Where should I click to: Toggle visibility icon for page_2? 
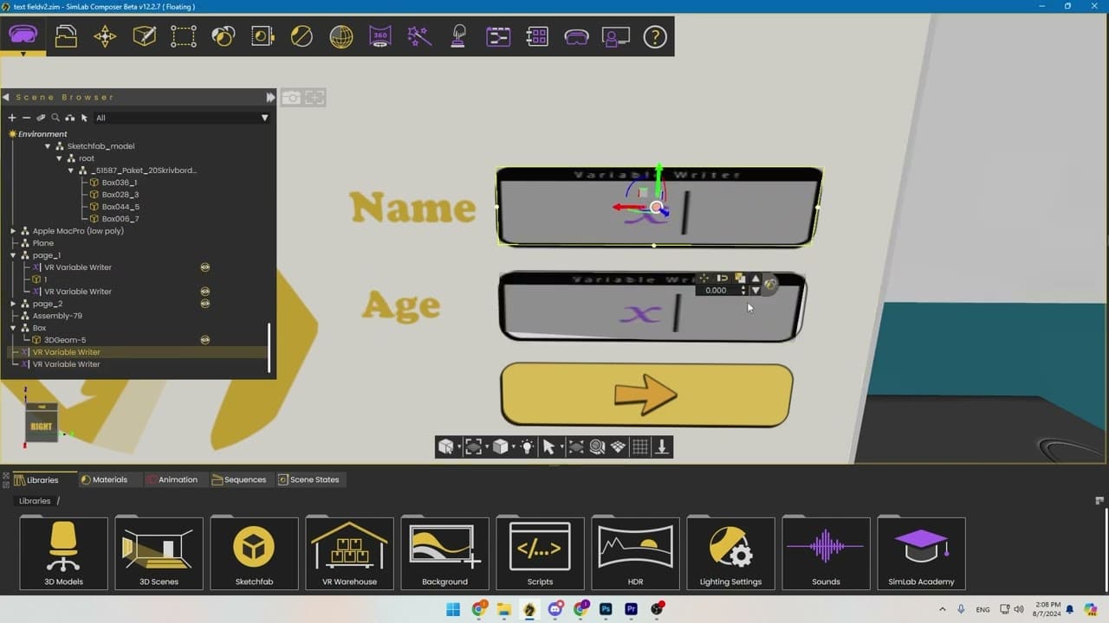205,304
